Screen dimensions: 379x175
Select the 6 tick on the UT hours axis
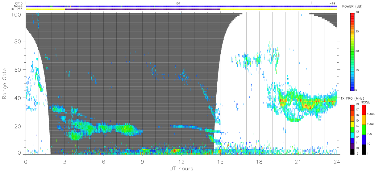tap(104, 161)
